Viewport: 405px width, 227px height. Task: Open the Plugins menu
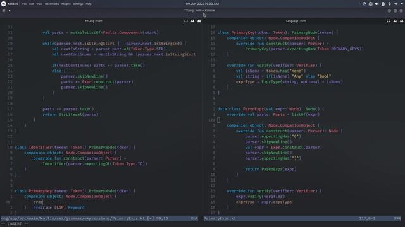[66, 4]
